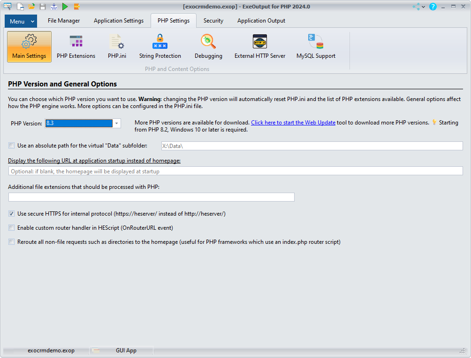Open the Debugging settings

click(208, 47)
